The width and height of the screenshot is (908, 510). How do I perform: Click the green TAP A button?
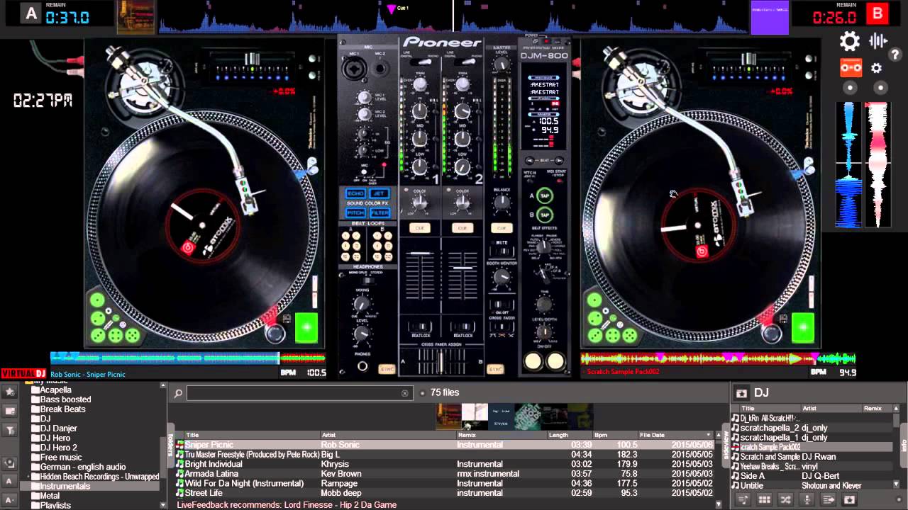tap(544, 196)
